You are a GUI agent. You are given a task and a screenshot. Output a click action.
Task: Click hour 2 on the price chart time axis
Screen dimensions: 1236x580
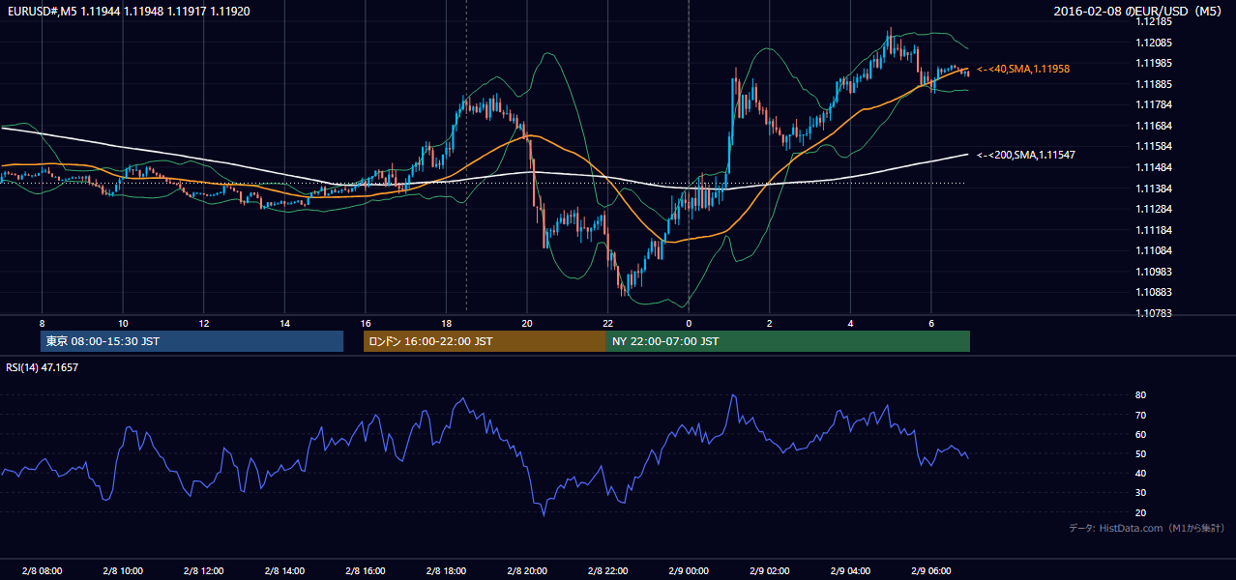click(769, 323)
